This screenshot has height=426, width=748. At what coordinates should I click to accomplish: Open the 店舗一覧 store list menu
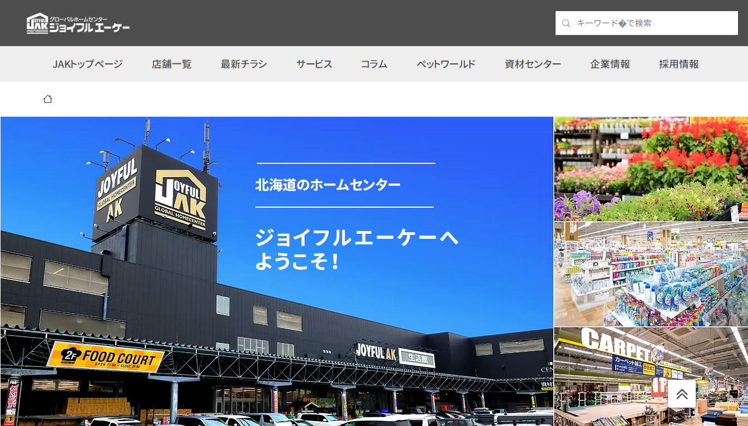(171, 64)
